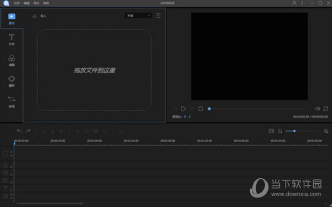Lock the overlay track

point(11,174)
